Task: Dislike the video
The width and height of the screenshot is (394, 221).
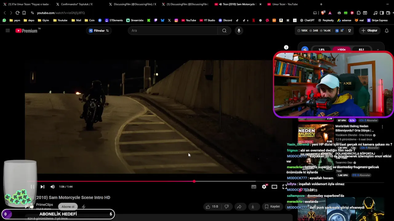Action: tap(226, 207)
